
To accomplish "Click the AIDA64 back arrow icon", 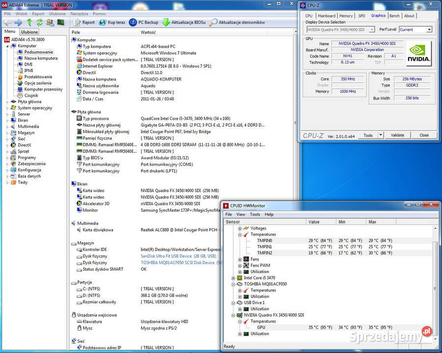I will 7,22.
